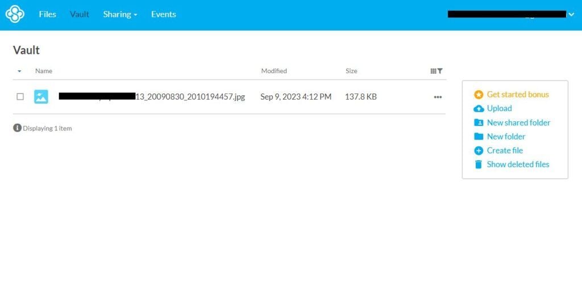Click the Upload cloud icon
The width and height of the screenshot is (582, 301).
click(479, 108)
